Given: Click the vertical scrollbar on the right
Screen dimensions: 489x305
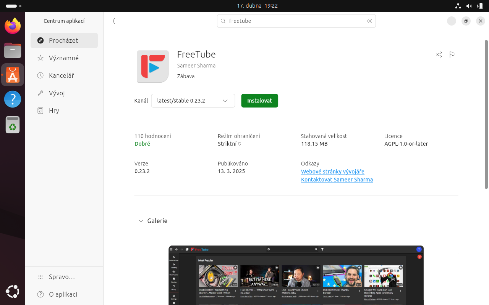Looking at the screenshot, I should [486, 114].
